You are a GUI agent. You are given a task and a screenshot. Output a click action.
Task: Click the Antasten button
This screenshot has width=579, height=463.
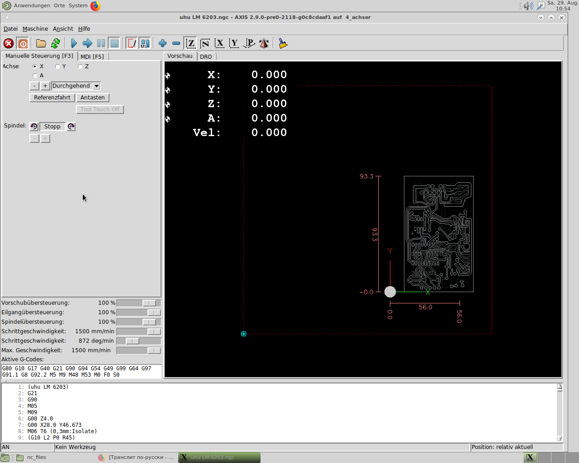tap(92, 98)
